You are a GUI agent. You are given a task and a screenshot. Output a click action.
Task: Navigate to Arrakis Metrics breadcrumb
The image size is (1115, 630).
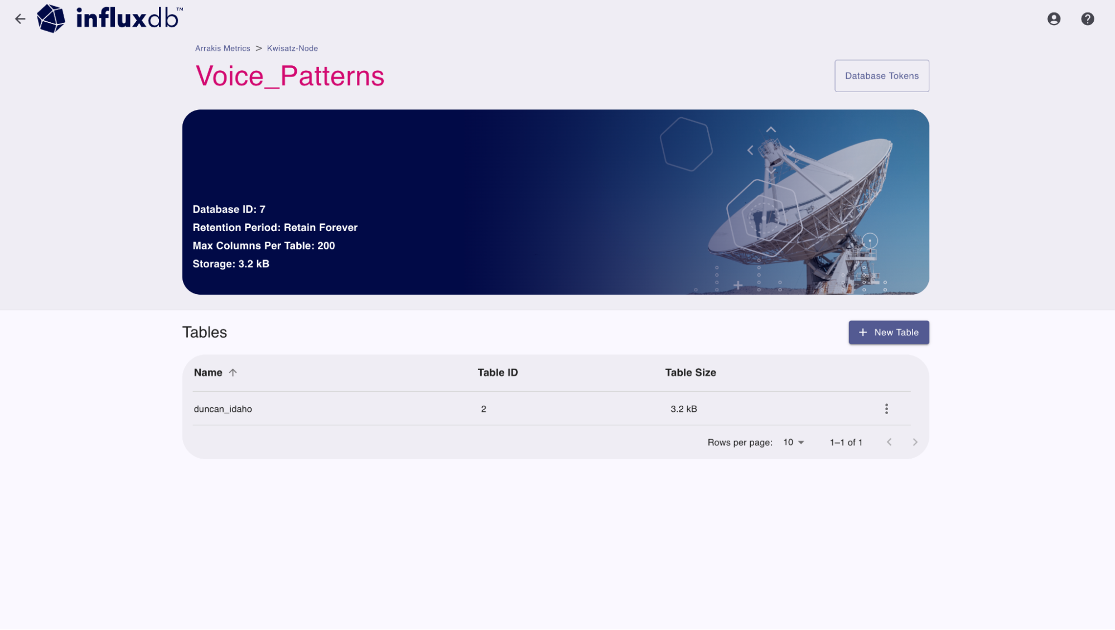tap(223, 48)
